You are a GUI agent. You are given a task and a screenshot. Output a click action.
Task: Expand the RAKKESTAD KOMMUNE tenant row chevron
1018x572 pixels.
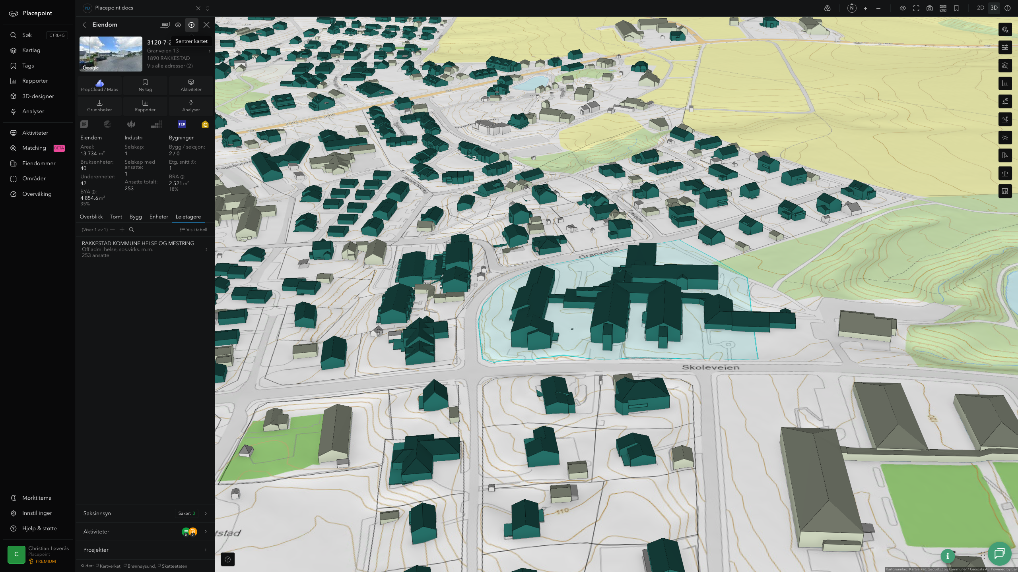[x=206, y=249]
